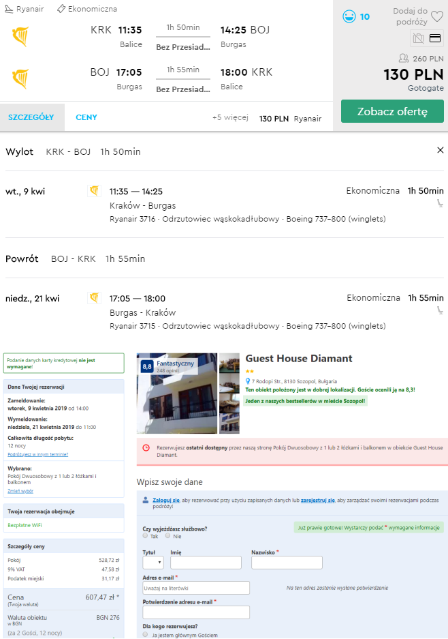Click seat icon under return 1h 55min
The width and height of the screenshot is (448, 639).
440,310
